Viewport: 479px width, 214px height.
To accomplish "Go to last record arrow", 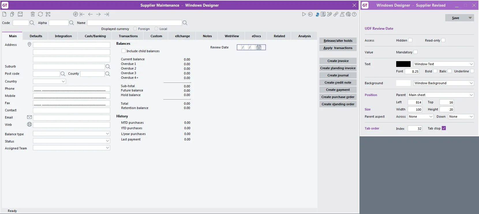I will pyautogui.click(x=107, y=14).
